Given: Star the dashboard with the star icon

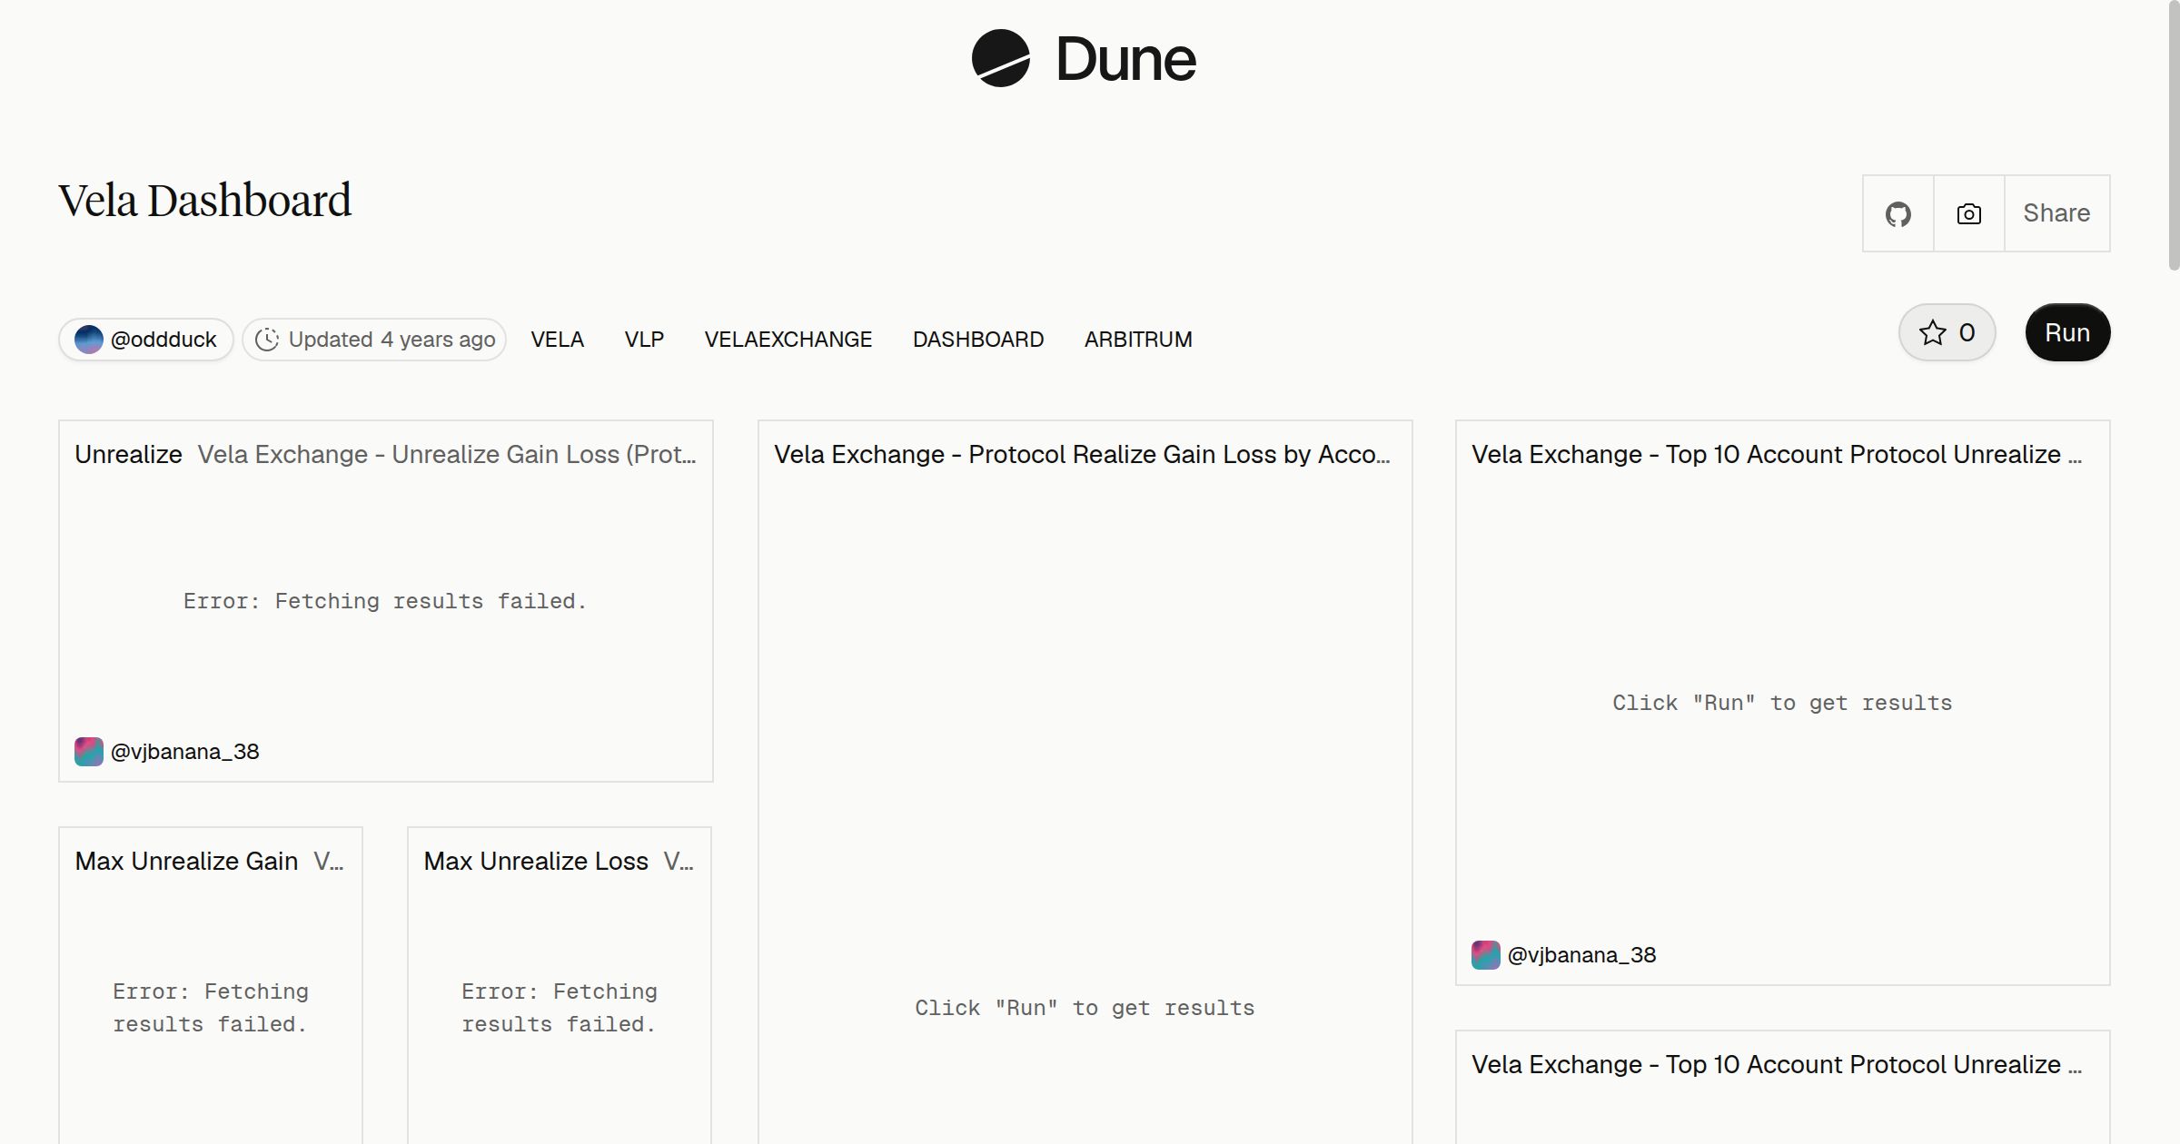Looking at the screenshot, I should coord(1932,332).
